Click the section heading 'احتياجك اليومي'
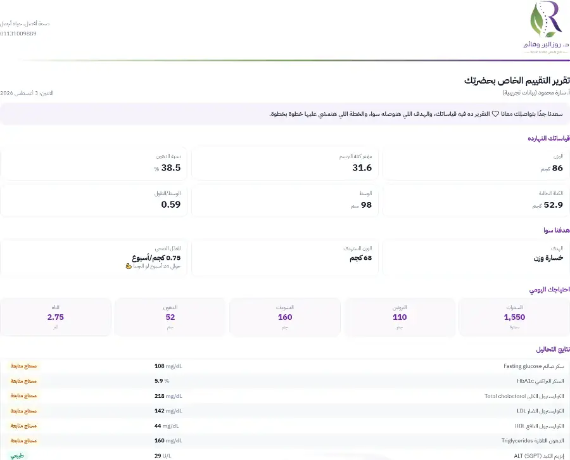Screen dimensions: 570x460 coord(549,290)
